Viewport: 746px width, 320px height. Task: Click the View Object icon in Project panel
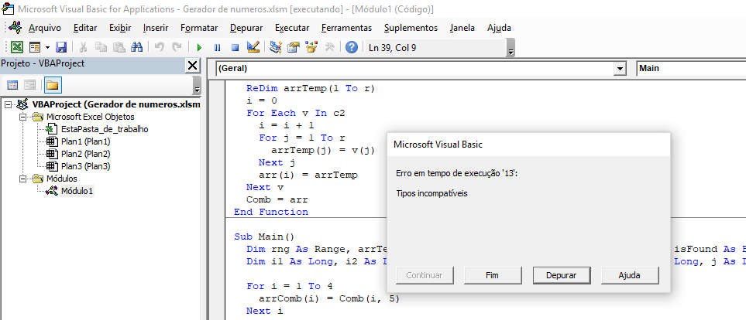click(x=30, y=86)
